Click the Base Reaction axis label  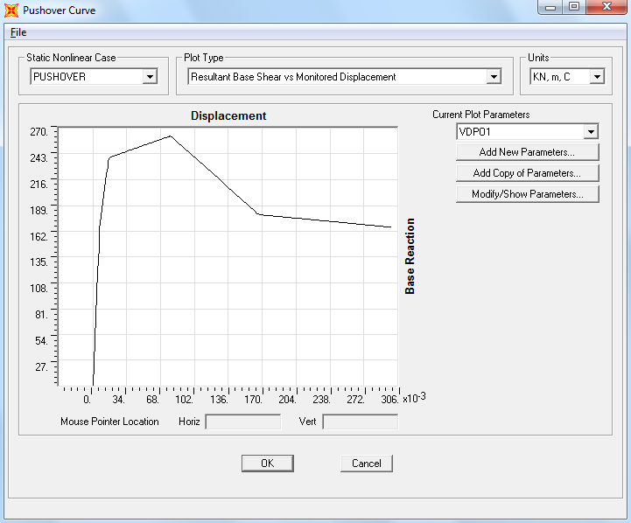pos(410,256)
